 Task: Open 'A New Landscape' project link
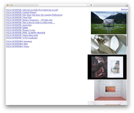pyautogui.click(x=22, y=38)
